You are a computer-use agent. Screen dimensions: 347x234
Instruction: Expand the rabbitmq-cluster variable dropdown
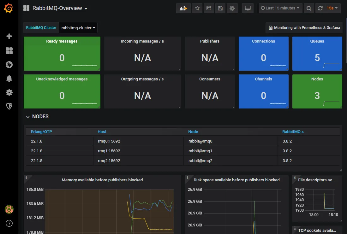coord(78,28)
